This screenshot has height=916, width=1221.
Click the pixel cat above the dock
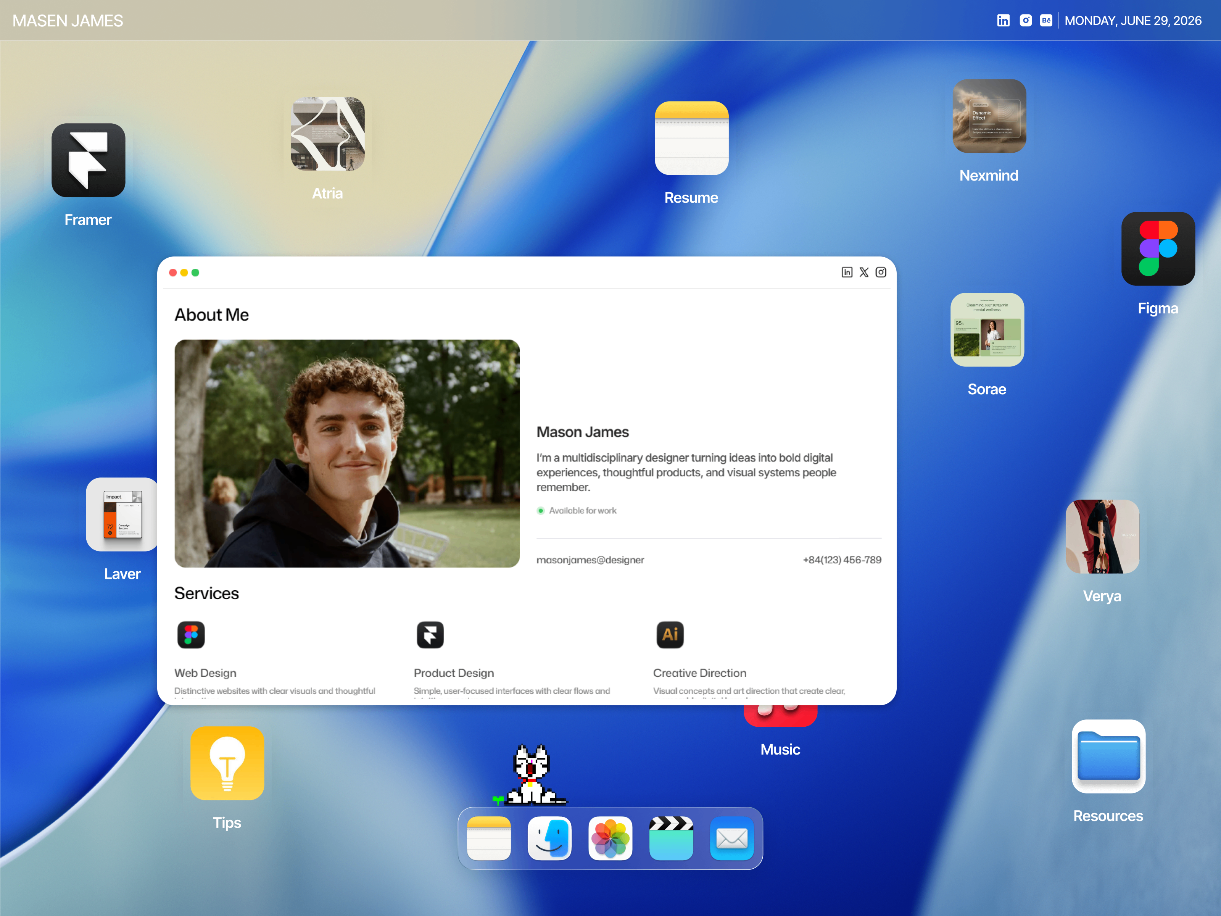click(x=531, y=775)
